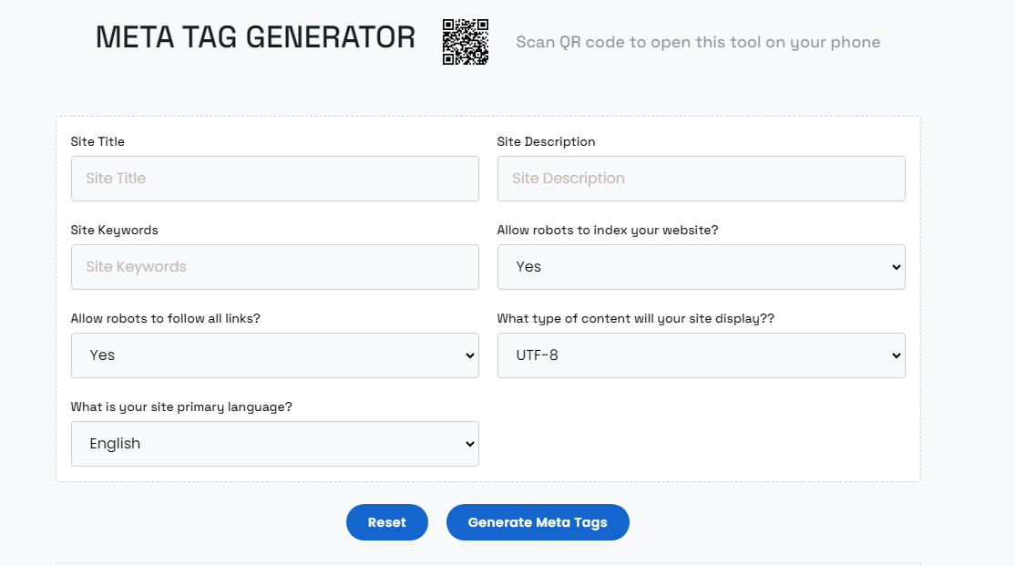Expand the robots index Yes chevron
1015x566 pixels.
point(897,267)
